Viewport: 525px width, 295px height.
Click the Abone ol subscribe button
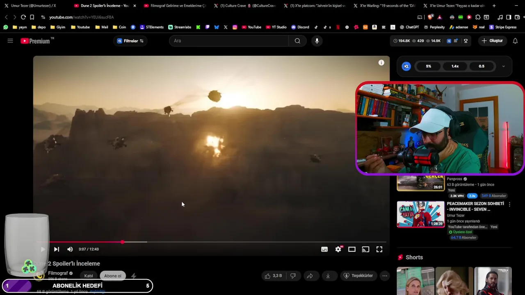coord(113,276)
